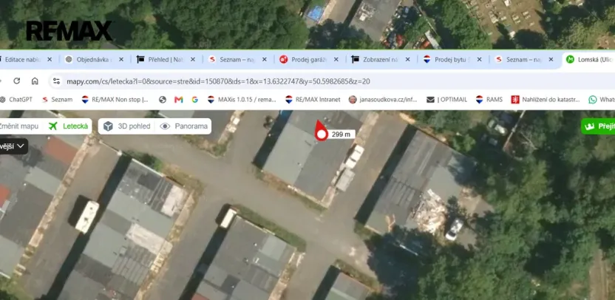The width and height of the screenshot is (615, 300).
Task: Open the janasoudkova.cz bookmark
Action: pyautogui.click(x=383, y=100)
